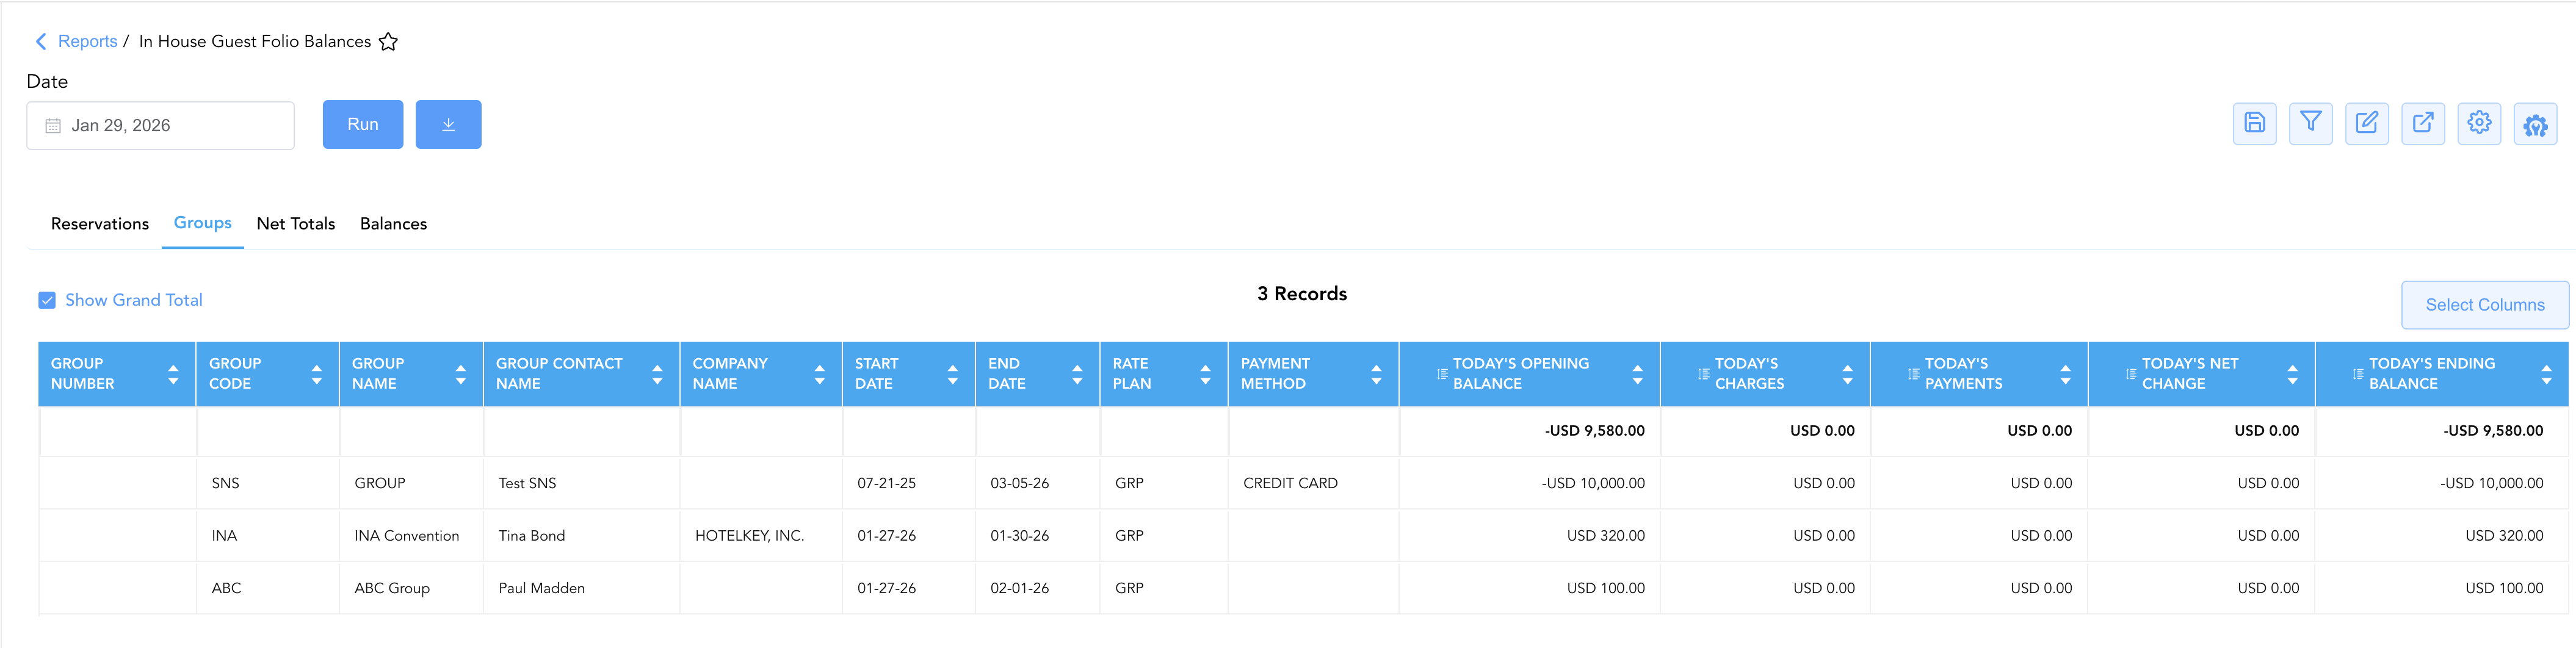2576x648 pixels.
Task: Open Select Columns button
Action: click(2484, 305)
